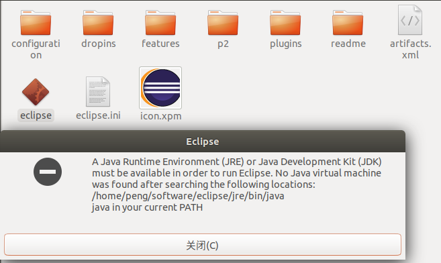The image size is (441, 263).
Task: Select the icon.xpm image thumbnail
Action: point(160,88)
